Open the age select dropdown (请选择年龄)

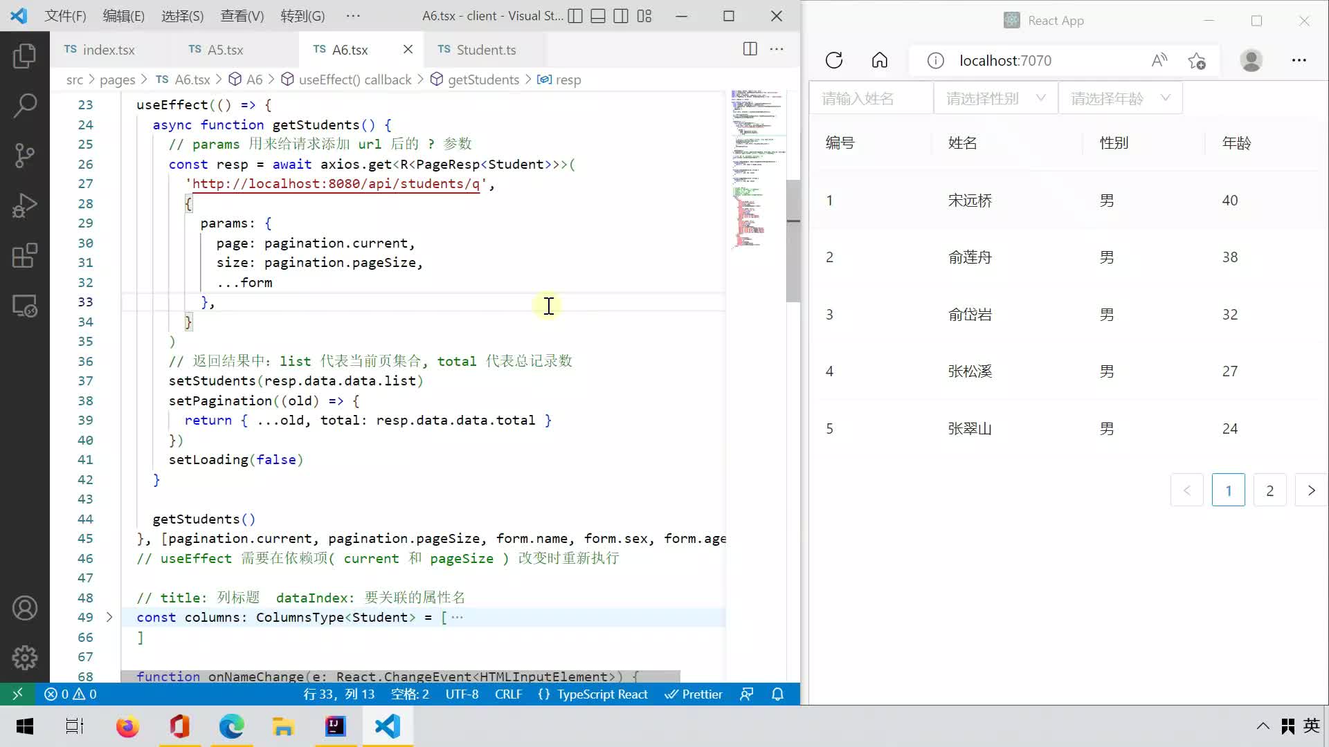[x=1120, y=98]
